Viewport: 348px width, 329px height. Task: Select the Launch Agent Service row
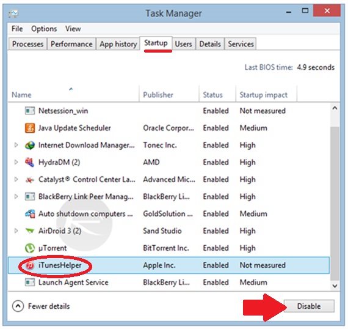[x=169, y=283]
